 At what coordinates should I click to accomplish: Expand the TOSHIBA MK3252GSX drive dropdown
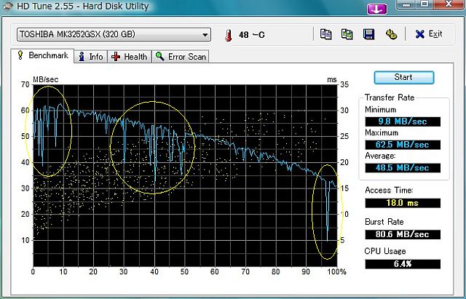pyautogui.click(x=205, y=35)
